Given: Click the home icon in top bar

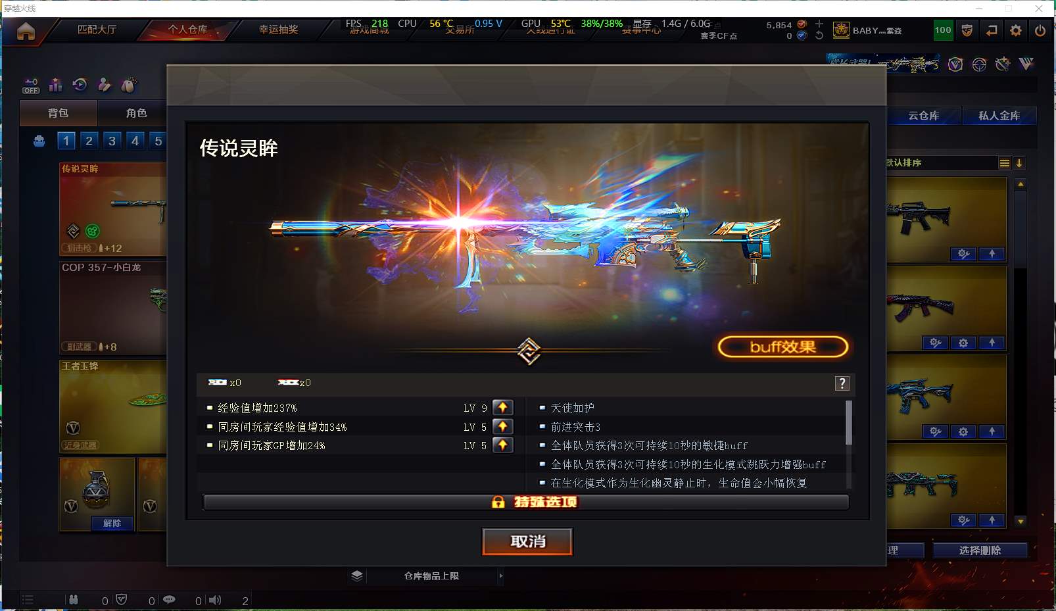Looking at the screenshot, I should 26,31.
